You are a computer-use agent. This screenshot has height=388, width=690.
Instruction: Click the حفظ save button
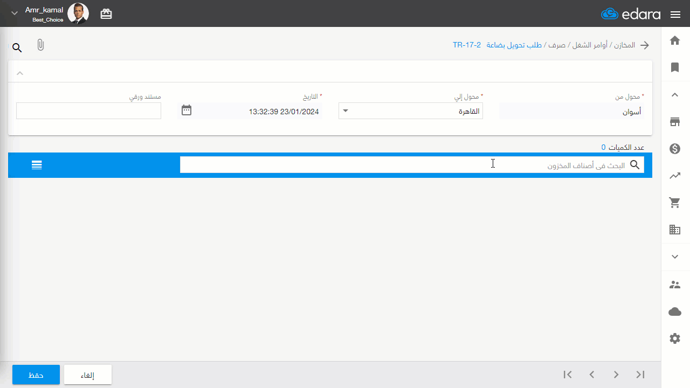36,375
